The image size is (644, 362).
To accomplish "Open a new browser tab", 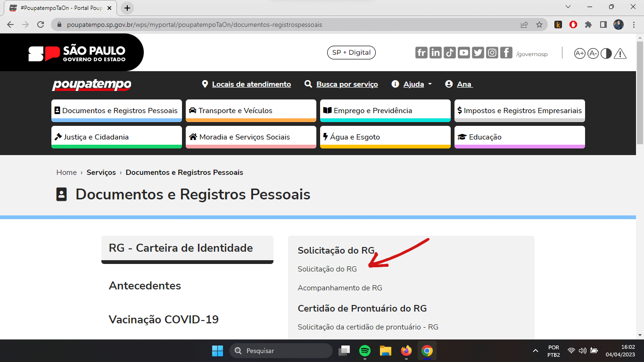I will pos(127,8).
